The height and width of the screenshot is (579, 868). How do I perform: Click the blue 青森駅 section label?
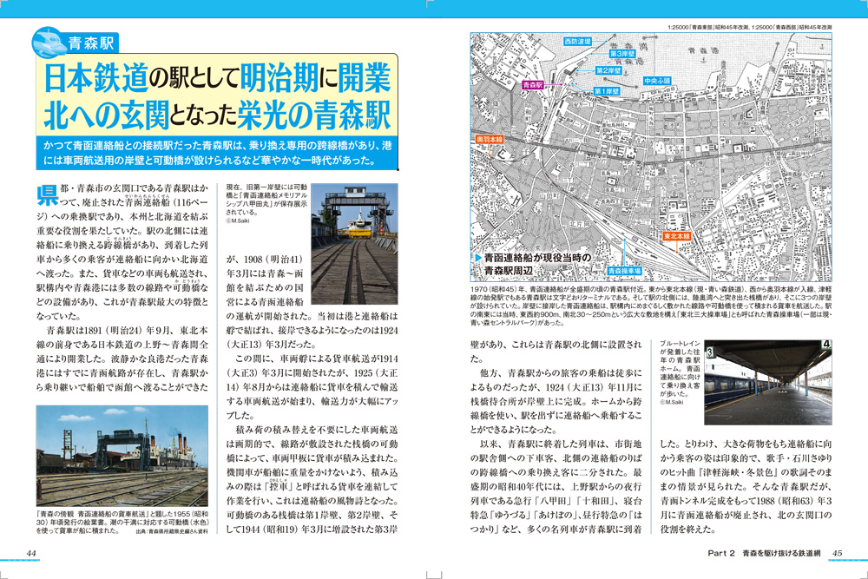91,43
